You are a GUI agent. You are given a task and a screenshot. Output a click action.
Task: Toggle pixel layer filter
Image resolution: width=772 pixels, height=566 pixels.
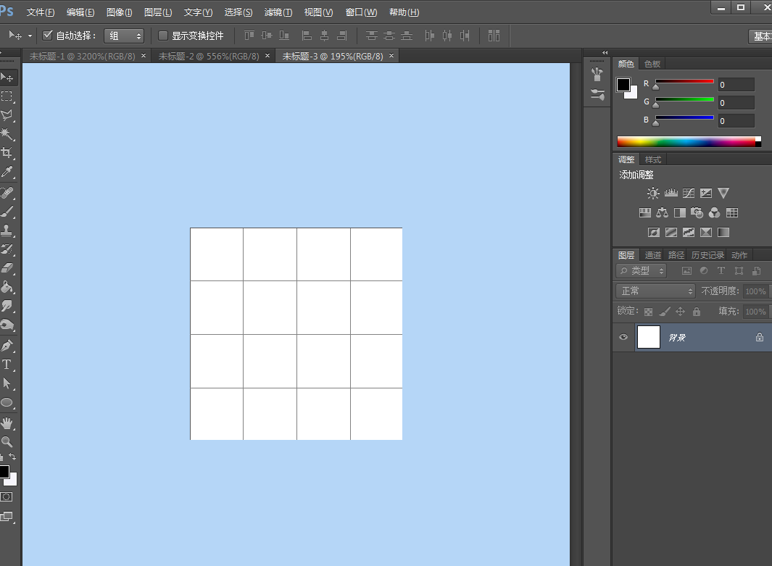[686, 271]
